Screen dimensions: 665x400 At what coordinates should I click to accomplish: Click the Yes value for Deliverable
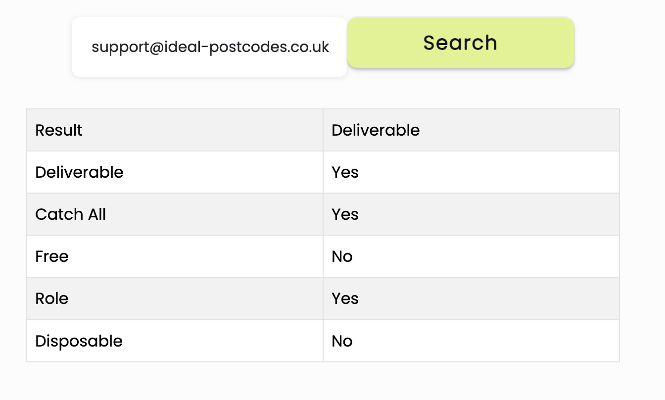[x=345, y=172]
